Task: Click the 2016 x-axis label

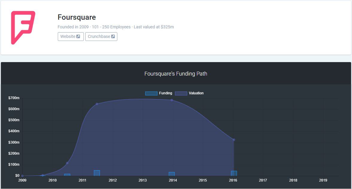Action: click(x=233, y=180)
